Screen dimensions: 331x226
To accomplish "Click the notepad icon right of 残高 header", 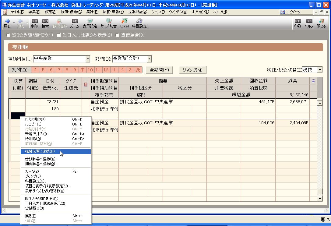I will [x=313, y=81].
